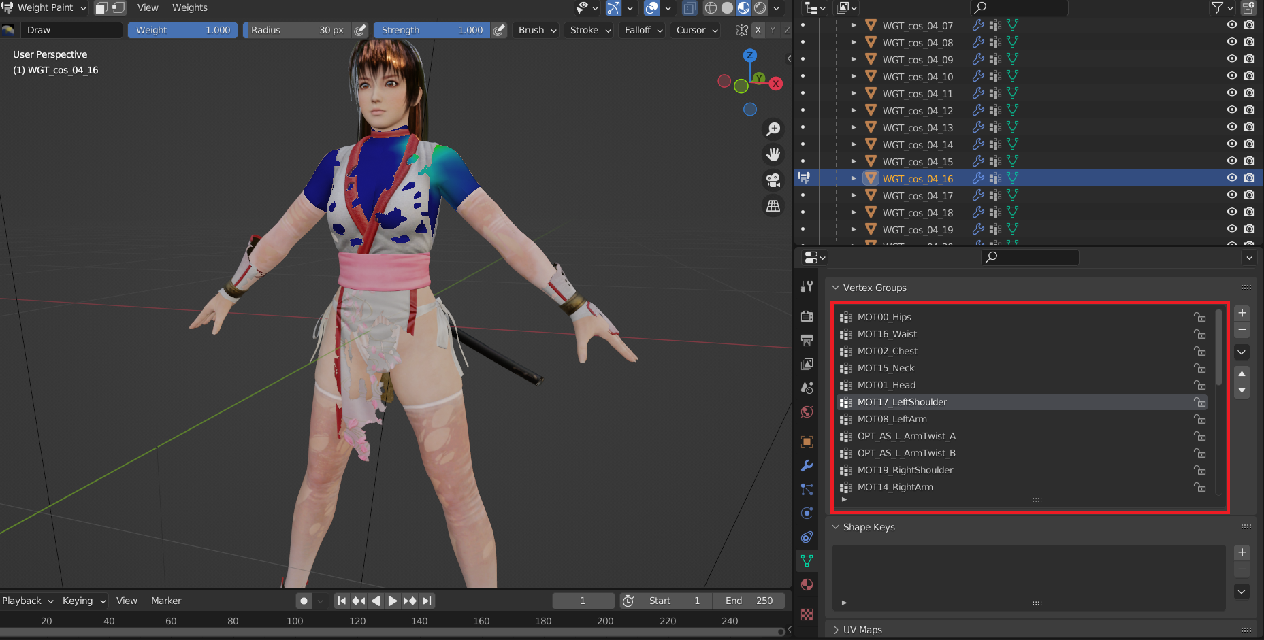
Task: Click the viewport zoom magnifier gizmo
Action: pos(773,129)
